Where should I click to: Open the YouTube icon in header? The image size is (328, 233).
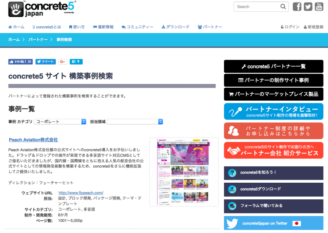coord(319,7)
